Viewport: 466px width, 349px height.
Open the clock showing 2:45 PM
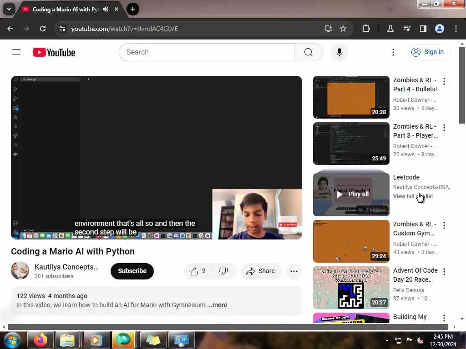pos(443,340)
